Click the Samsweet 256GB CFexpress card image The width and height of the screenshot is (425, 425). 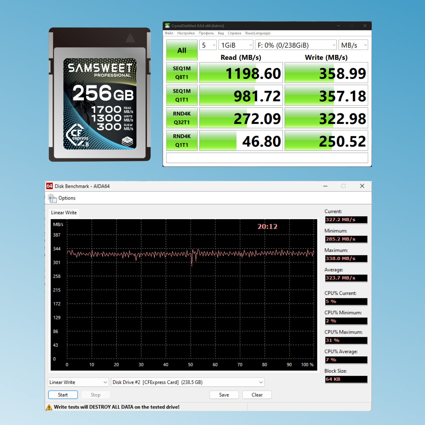pos(100,95)
